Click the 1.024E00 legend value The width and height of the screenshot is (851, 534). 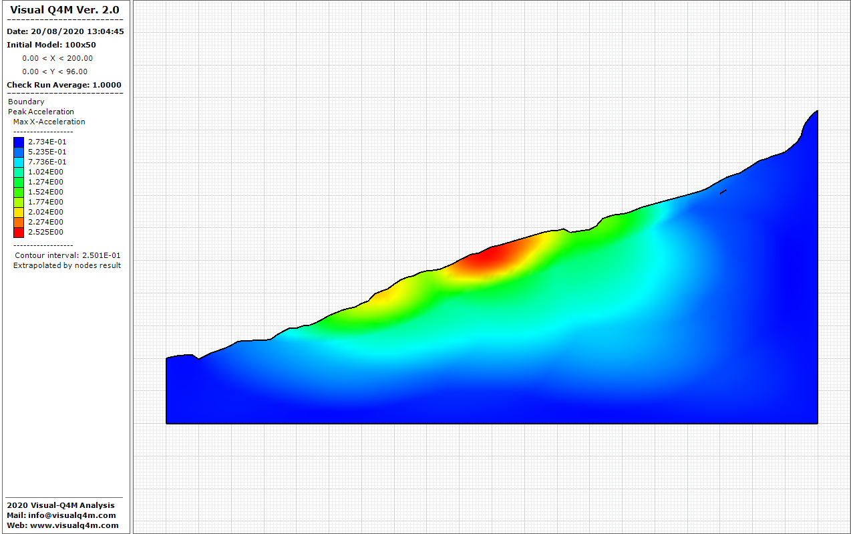[45, 172]
